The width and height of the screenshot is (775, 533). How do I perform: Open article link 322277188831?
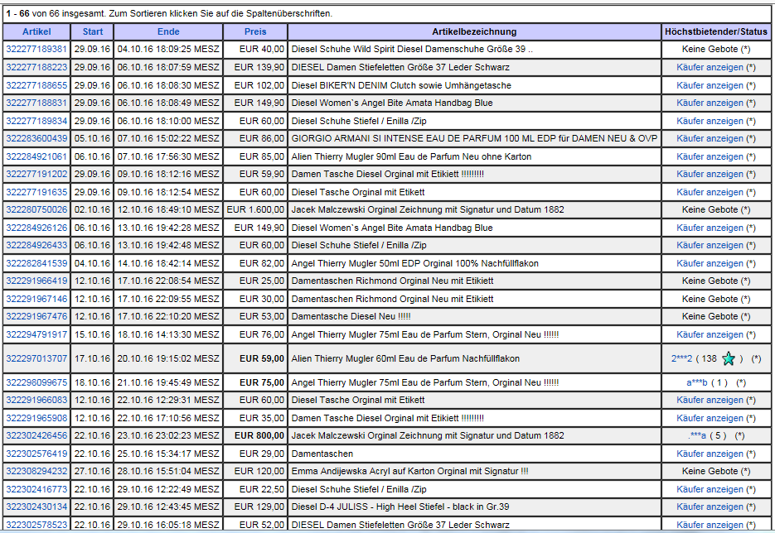(36, 103)
